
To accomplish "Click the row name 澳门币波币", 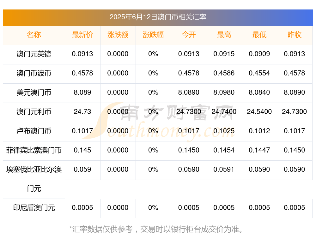I will [x=34, y=73].
